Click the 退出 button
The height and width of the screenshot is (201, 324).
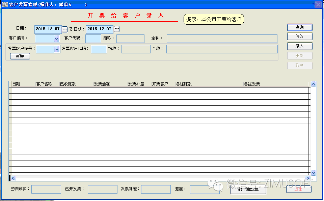299,189
